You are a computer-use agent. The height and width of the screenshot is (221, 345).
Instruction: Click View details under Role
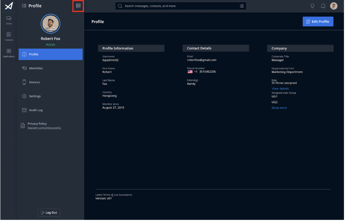280,88
